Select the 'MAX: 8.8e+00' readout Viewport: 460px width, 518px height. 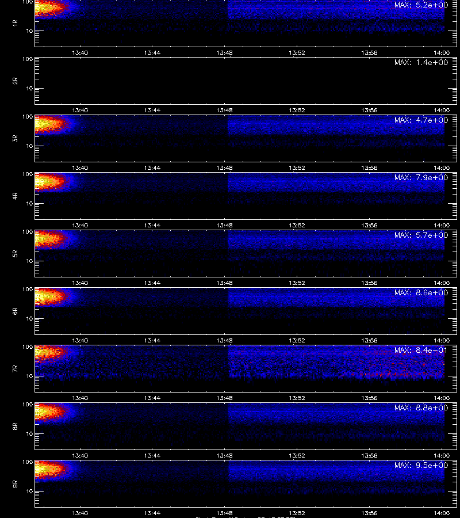tap(421, 407)
